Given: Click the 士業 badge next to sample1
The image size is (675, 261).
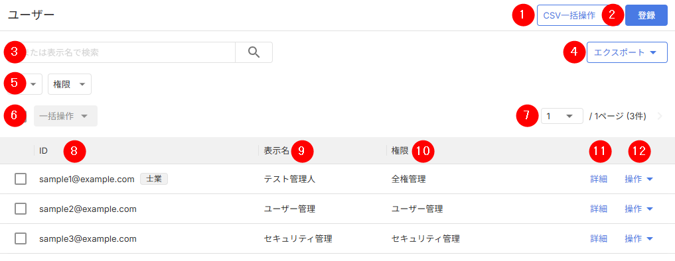Looking at the screenshot, I should click(154, 179).
